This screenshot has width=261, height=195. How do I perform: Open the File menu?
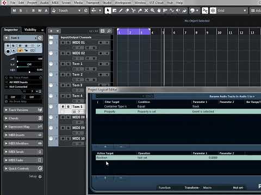(13, 3)
